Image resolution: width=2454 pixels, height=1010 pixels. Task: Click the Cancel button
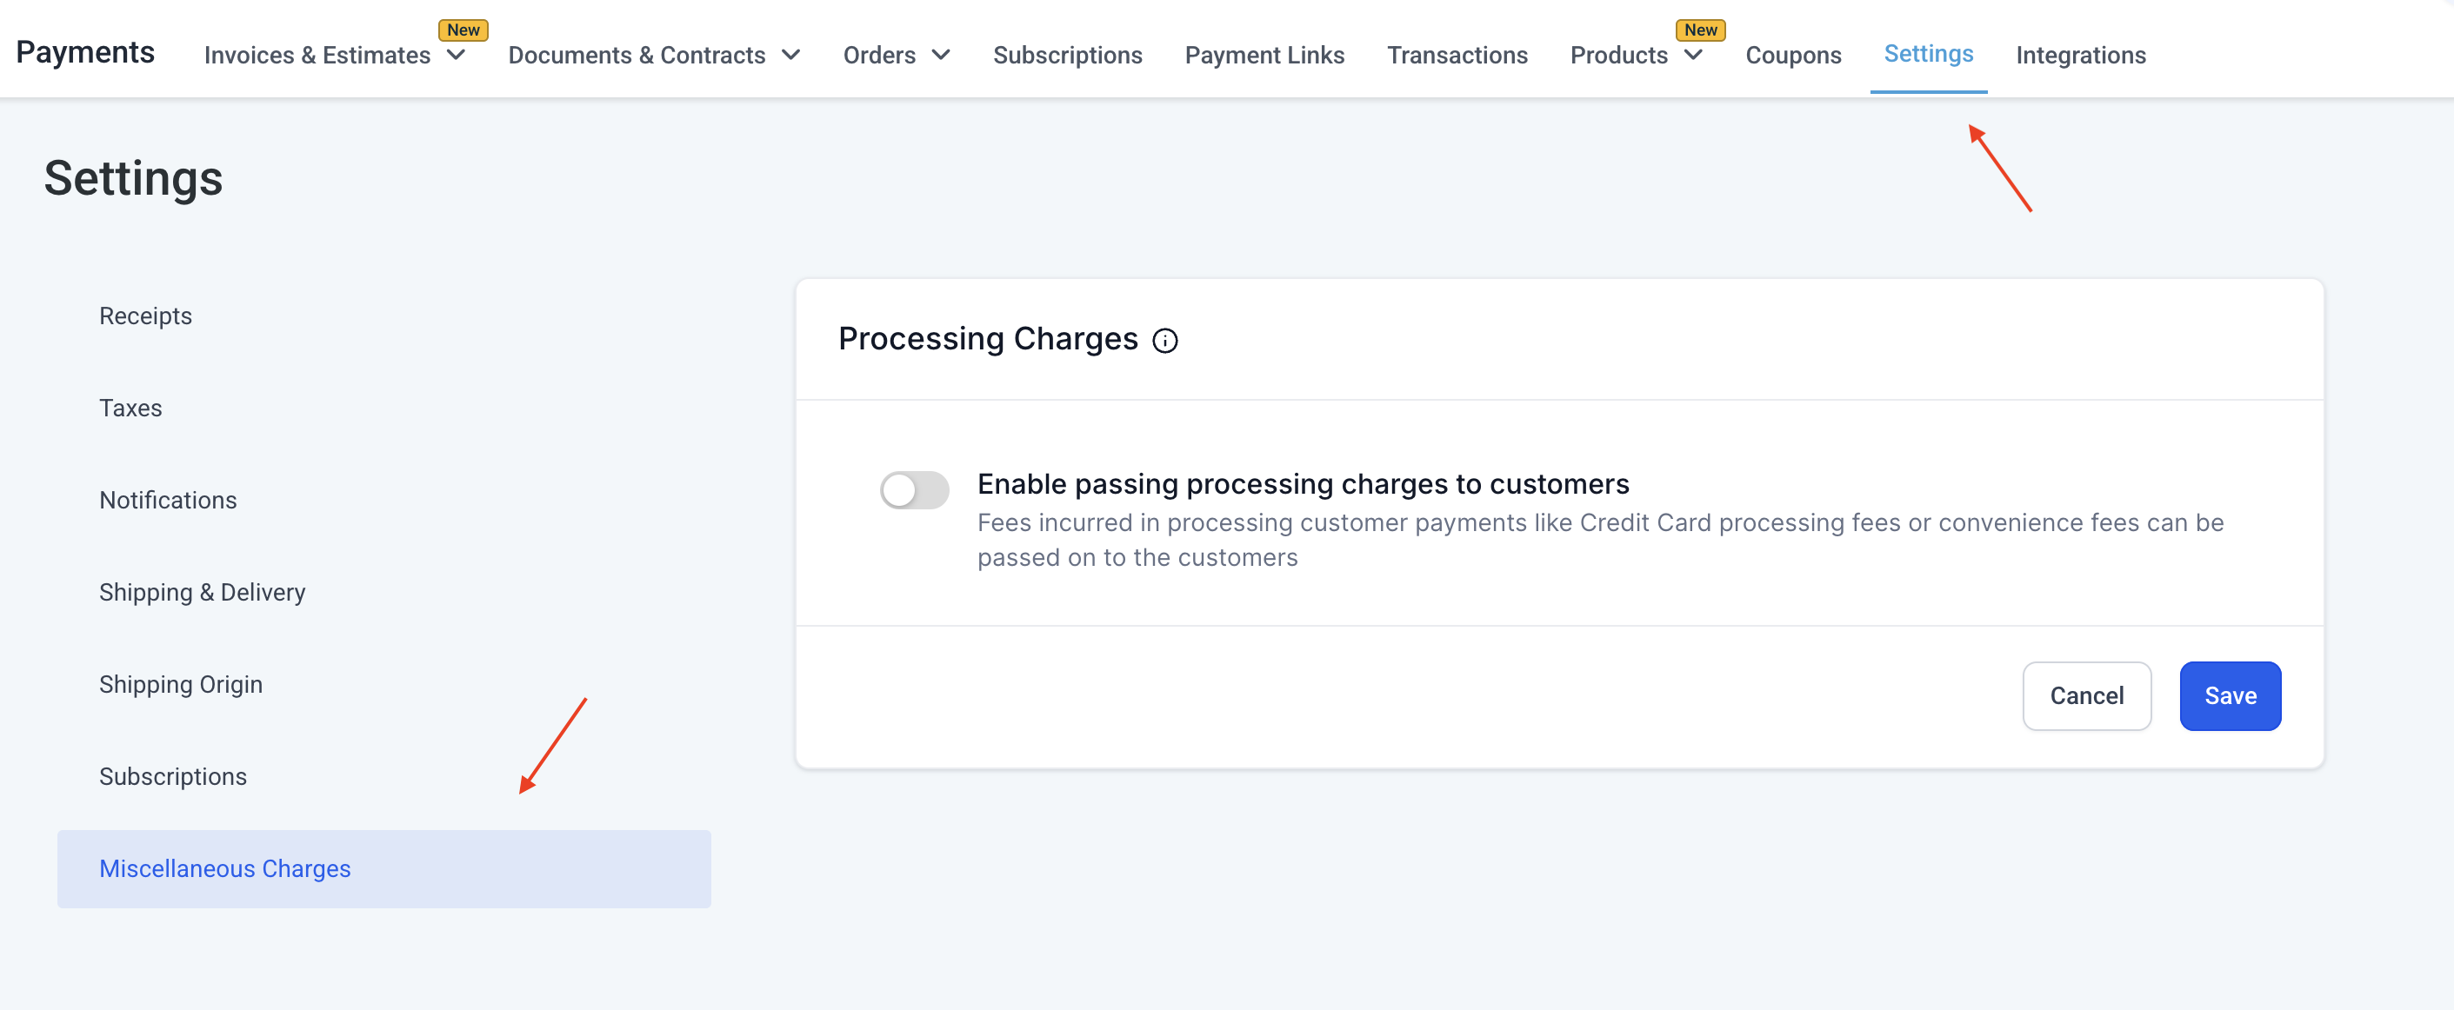(2086, 696)
